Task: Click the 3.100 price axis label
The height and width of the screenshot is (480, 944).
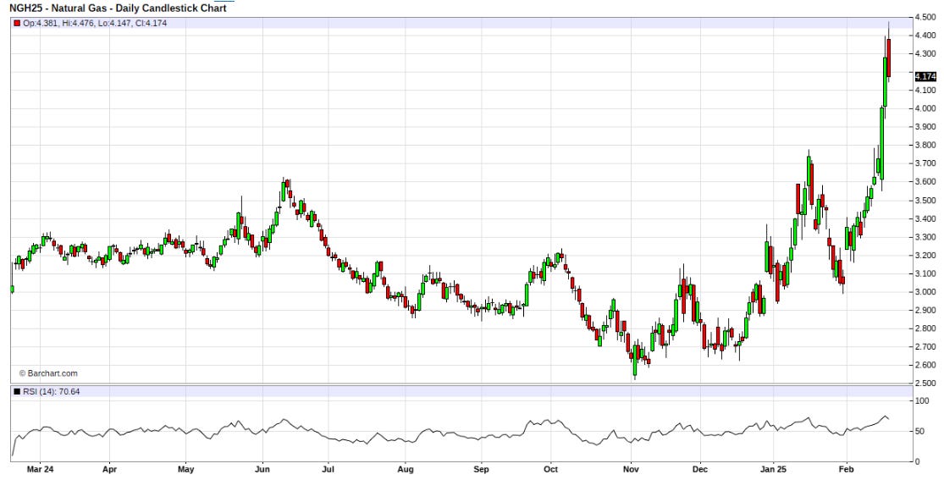Action: (x=925, y=273)
